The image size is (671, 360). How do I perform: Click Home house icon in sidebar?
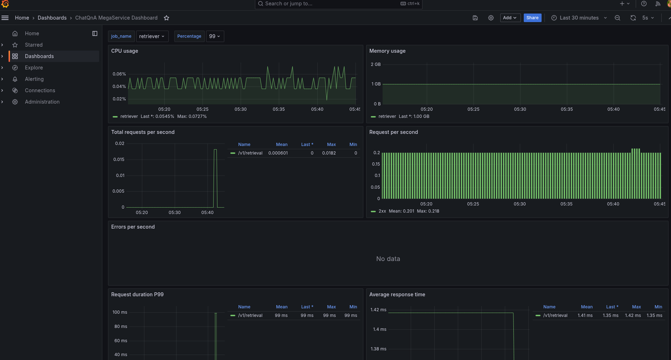(x=15, y=33)
